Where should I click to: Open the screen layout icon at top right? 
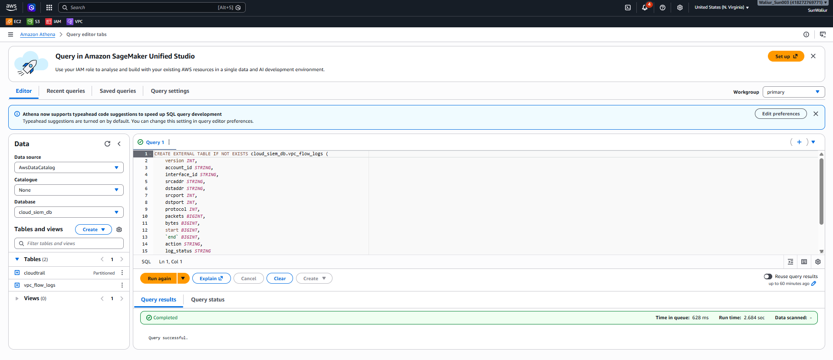823,34
